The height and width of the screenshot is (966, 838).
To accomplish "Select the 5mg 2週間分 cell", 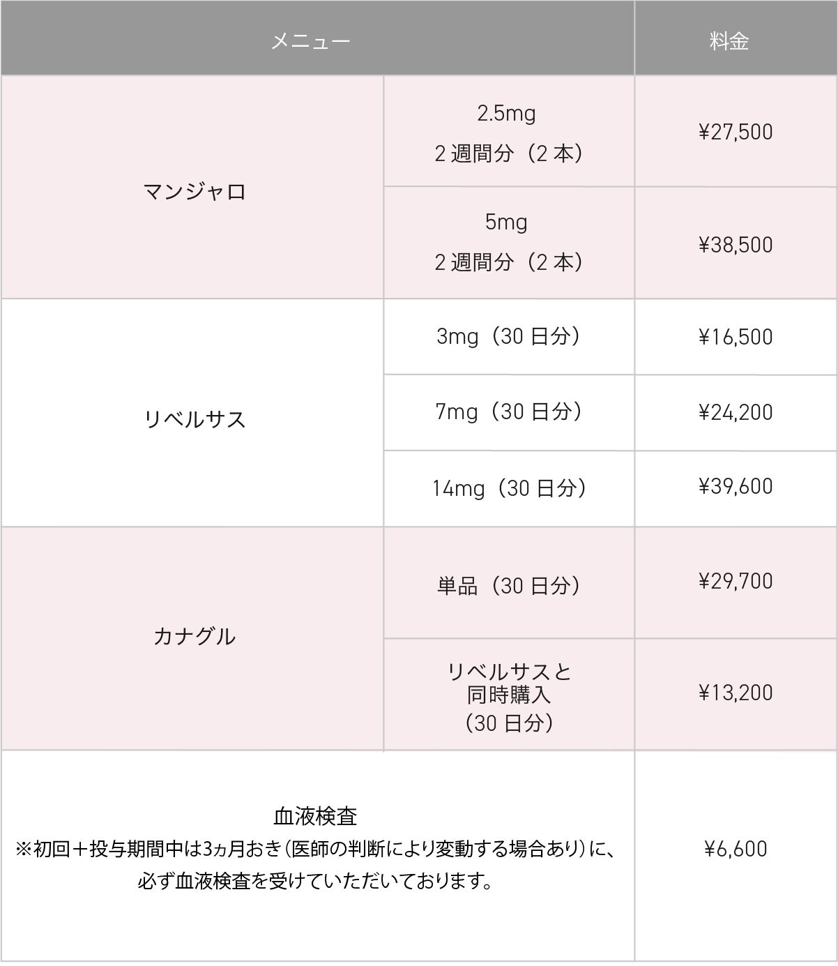I will point(508,242).
